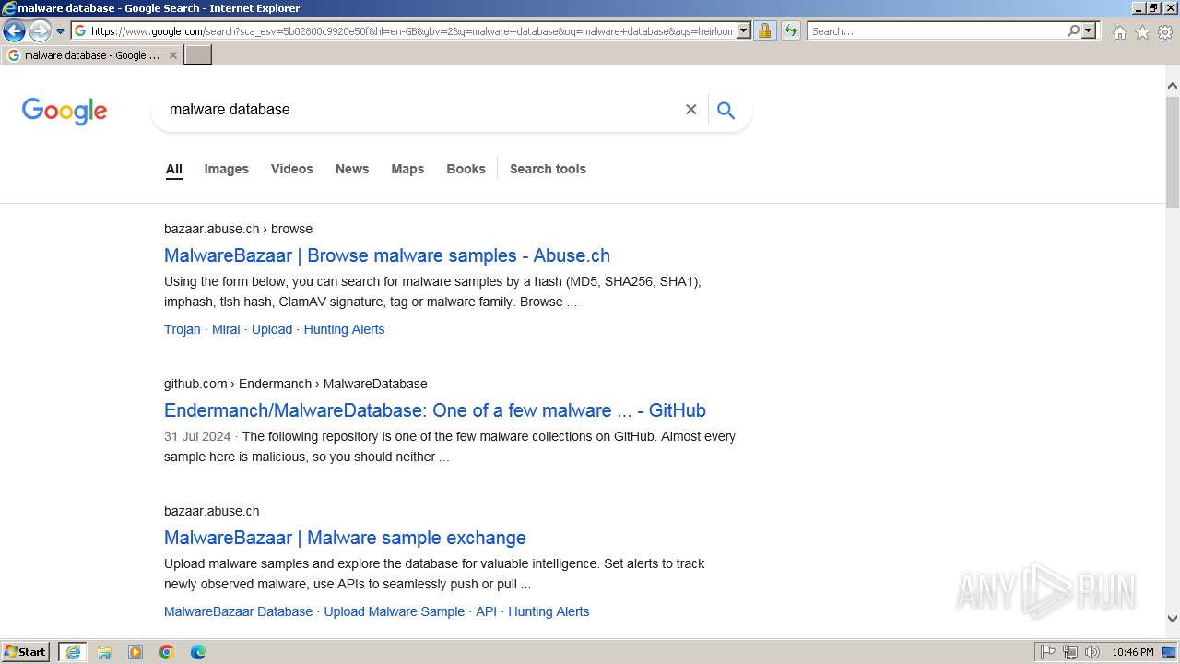Screen dimensions: 1180x664
Task: Open MalwareBazaar Malware sample exchange result
Action: [x=345, y=538]
